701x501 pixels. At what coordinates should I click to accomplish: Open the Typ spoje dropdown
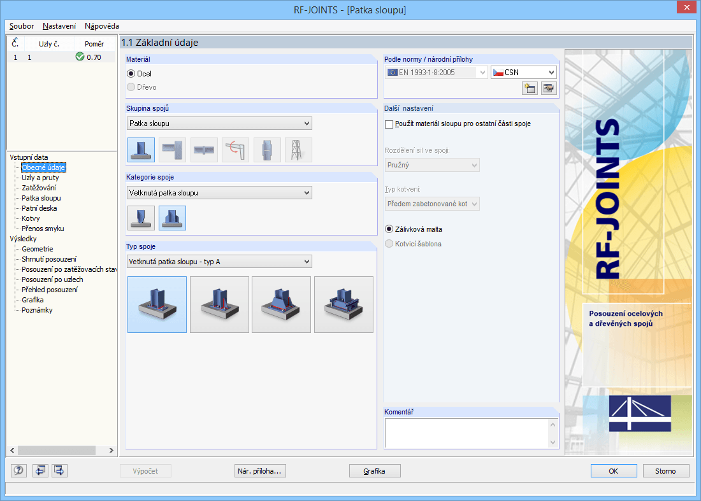click(x=219, y=262)
